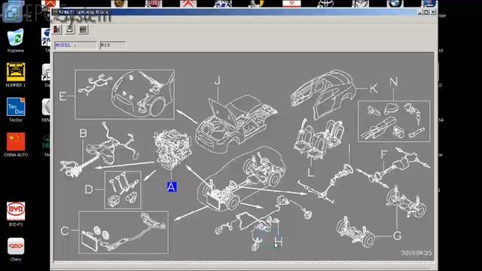The height and width of the screenshot is (271, 482).
Task: Open the Chery desktop shortcut
Action: point(16,249)
